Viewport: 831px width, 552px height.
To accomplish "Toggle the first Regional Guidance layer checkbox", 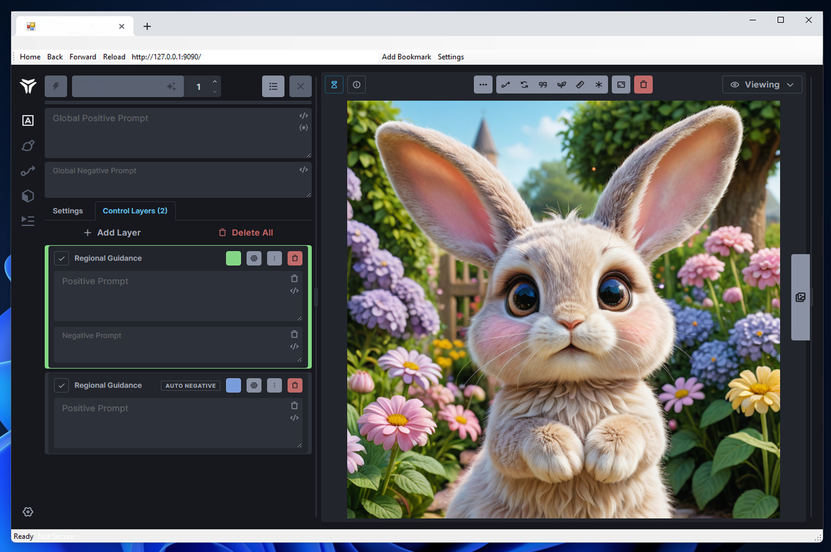I will tap(61, 258).
